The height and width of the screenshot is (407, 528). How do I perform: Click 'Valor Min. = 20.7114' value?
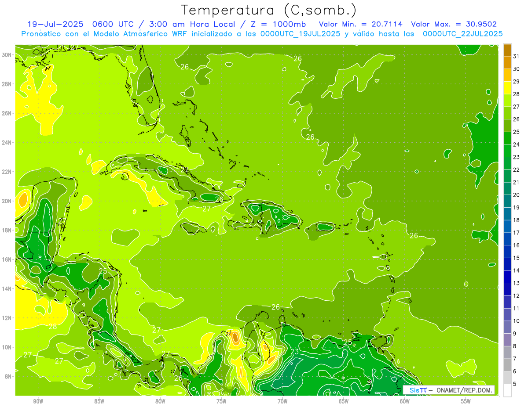pos(360,24)
